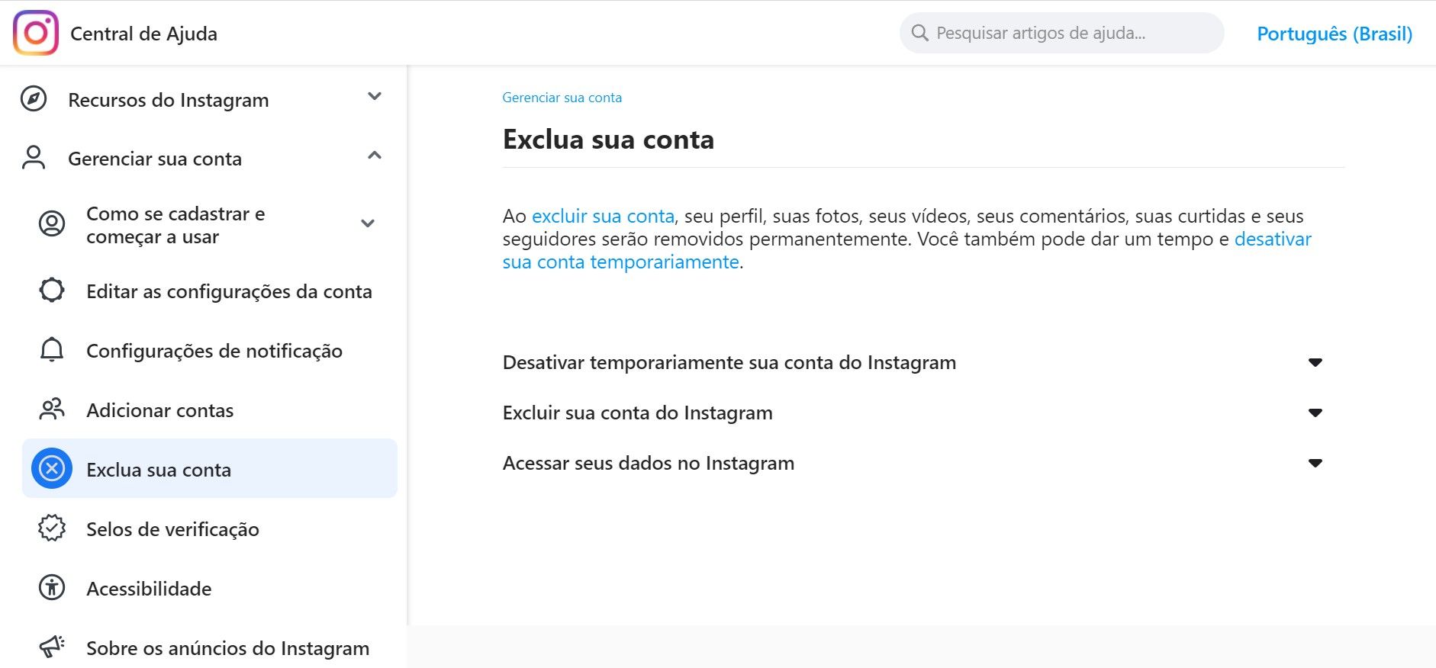Click the person icon for Gerenciar sua conta
Viewport: 1436px width, 668px height.
(x=34, y=158)
